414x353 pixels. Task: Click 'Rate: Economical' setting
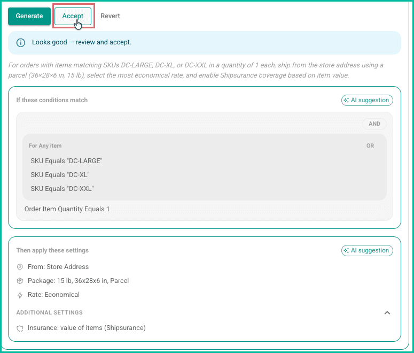53,295
